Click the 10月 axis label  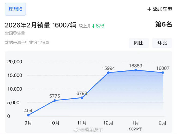(x=55, y=123)
